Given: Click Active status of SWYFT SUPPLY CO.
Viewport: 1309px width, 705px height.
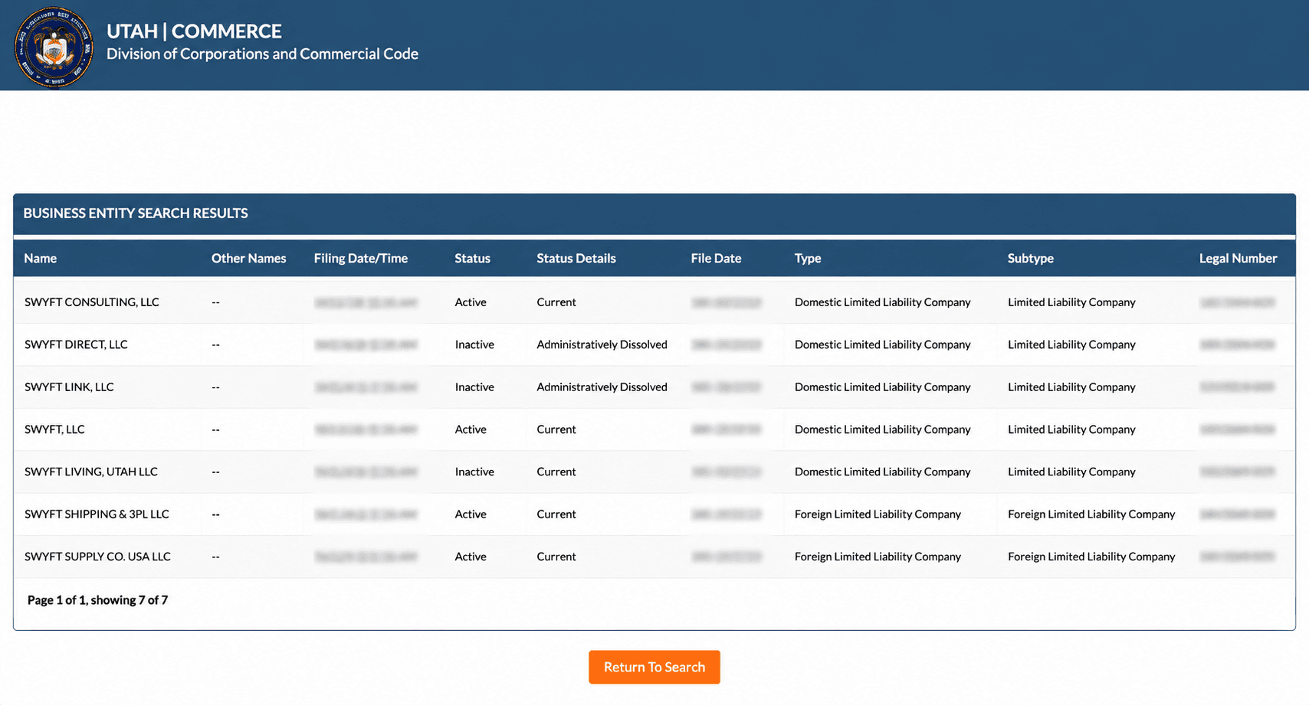Looking at the screenshot, I should click(471, 556).
